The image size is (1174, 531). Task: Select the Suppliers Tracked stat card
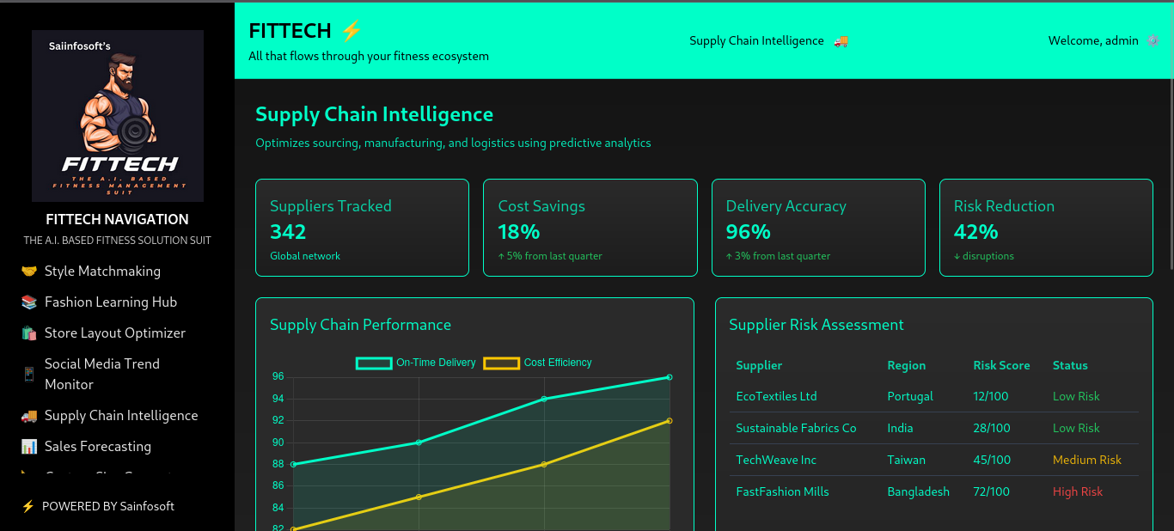point(362,228)
